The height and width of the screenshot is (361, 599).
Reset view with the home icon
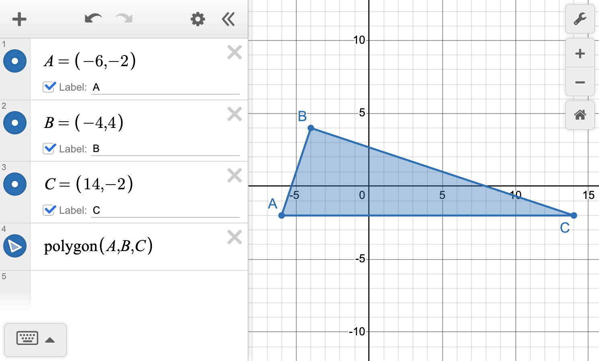coord(580,115)
